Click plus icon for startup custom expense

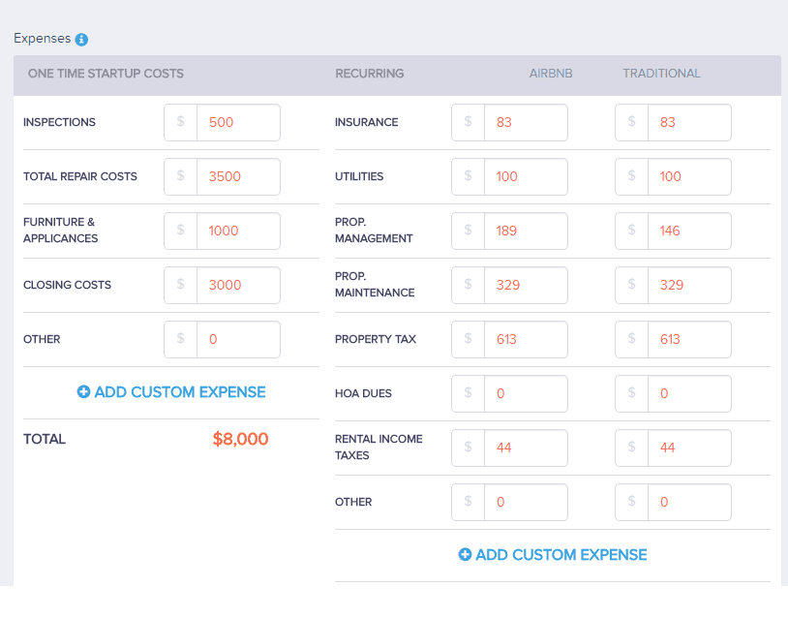83,392
